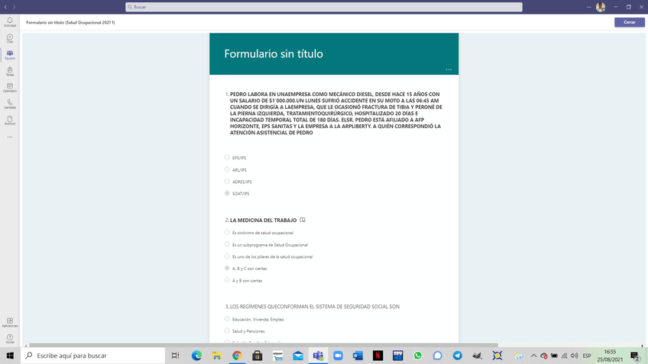The height and width of the screenshot is (364, 648).
Task: Click the Buscar search field
Action: [x=323, y=7]
